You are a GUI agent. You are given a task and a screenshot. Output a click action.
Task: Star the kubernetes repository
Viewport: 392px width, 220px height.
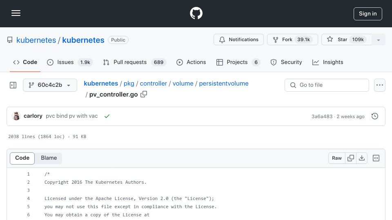[346, 40]
